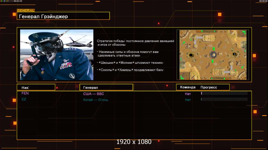
Task: Click the Китай — Огонь faction entry
Action: click(96, 100)
